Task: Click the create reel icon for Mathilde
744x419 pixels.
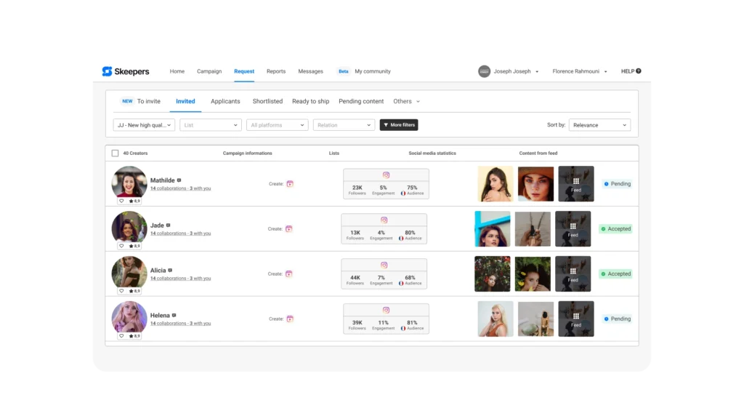Action: [290, 184]
